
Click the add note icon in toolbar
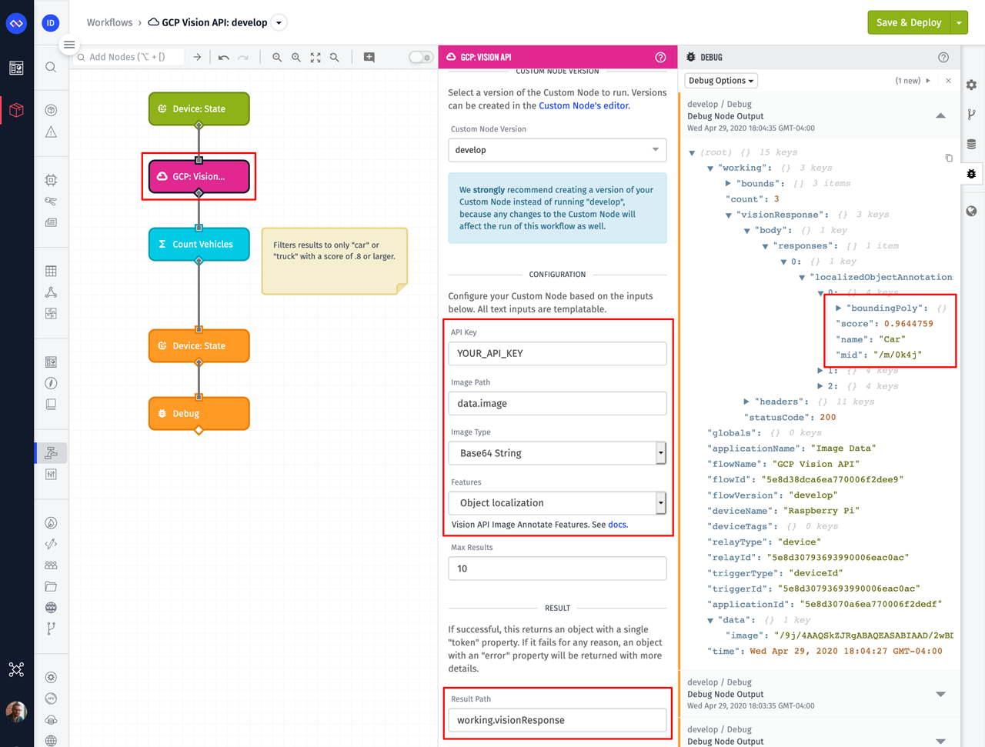coord(369,58)
